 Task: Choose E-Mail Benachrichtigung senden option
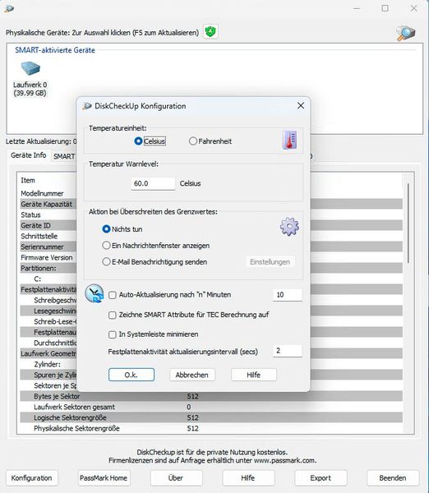[106, 262]
